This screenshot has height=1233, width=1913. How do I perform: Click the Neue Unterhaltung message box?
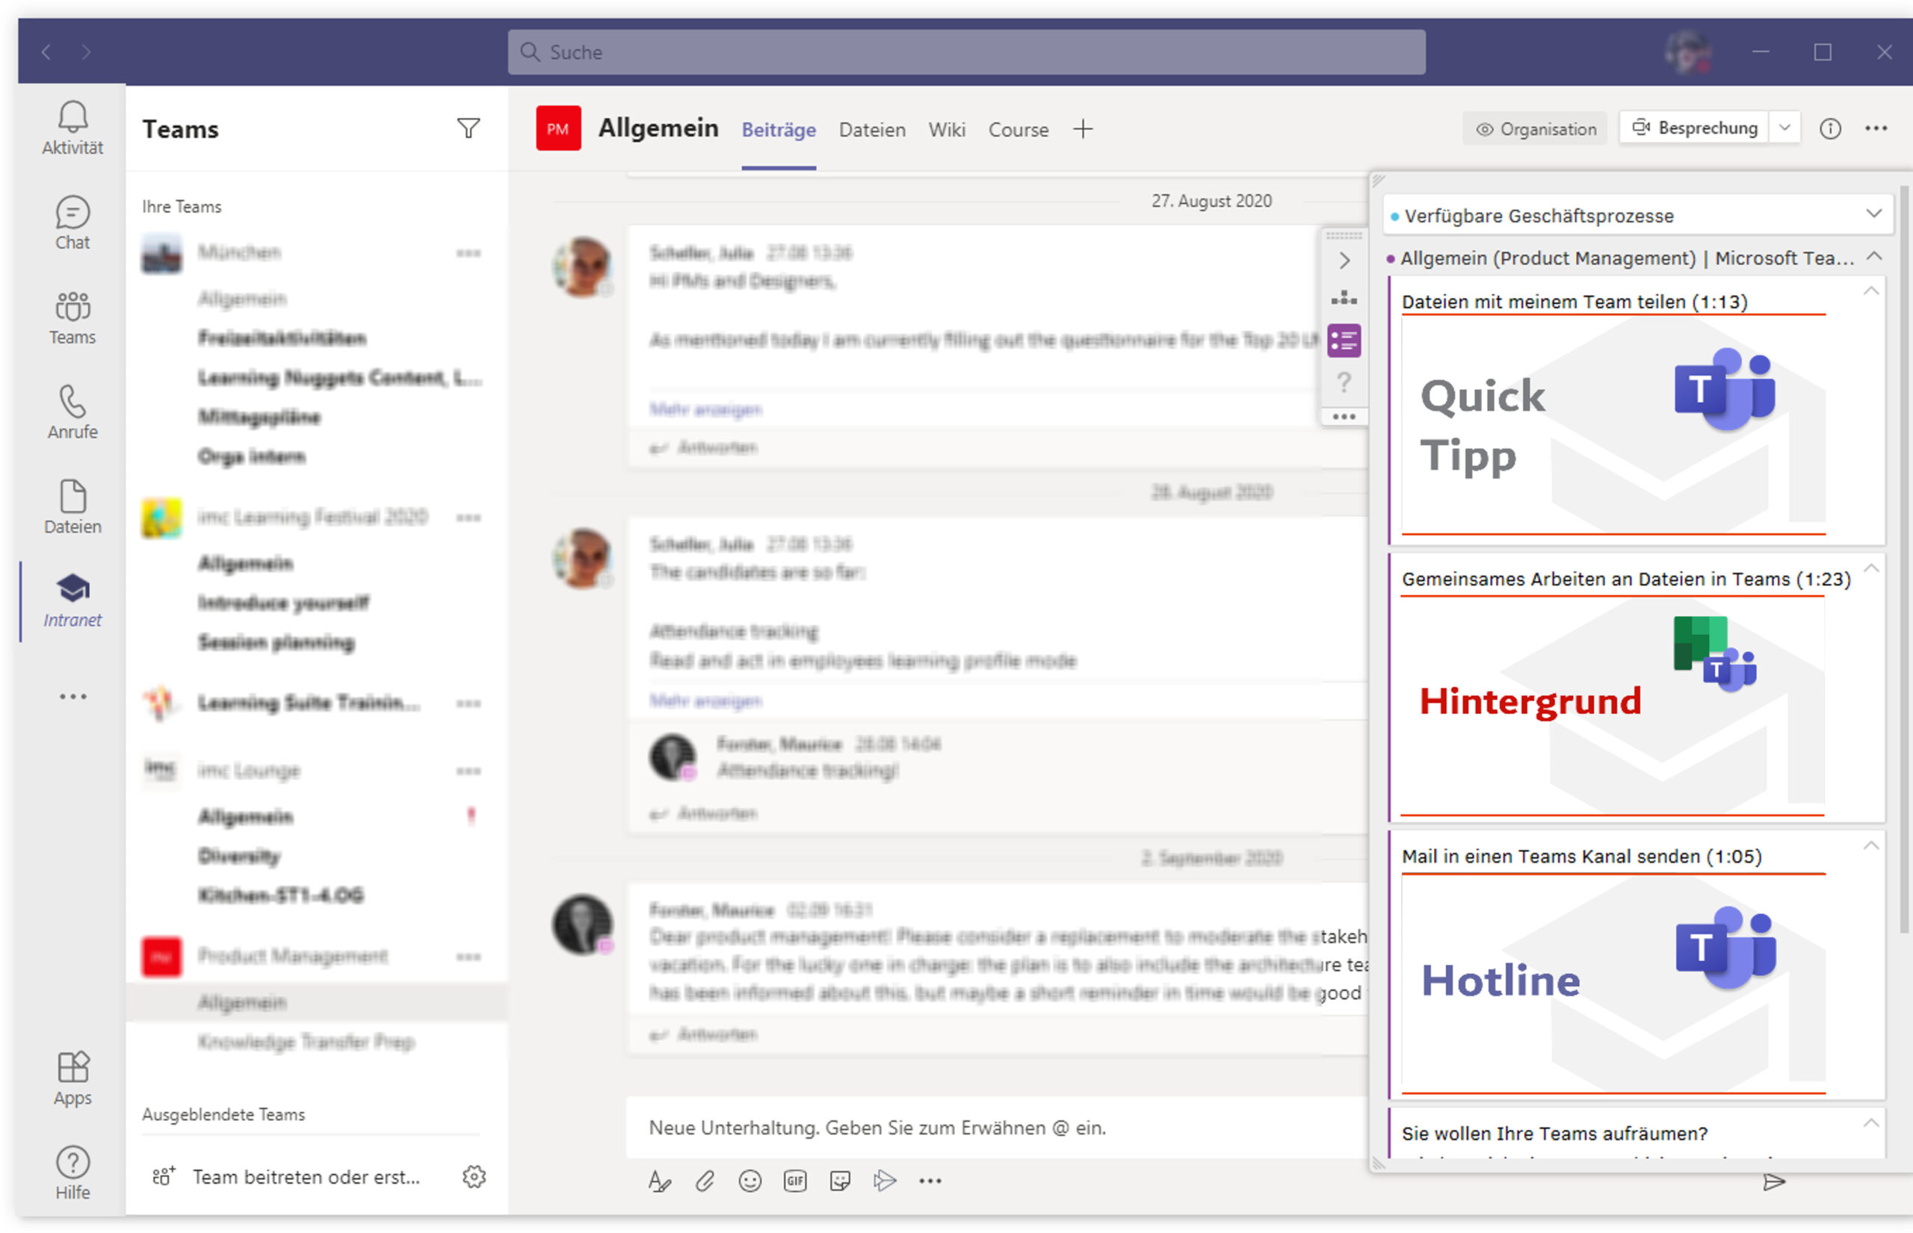(x=998, y=1127)
